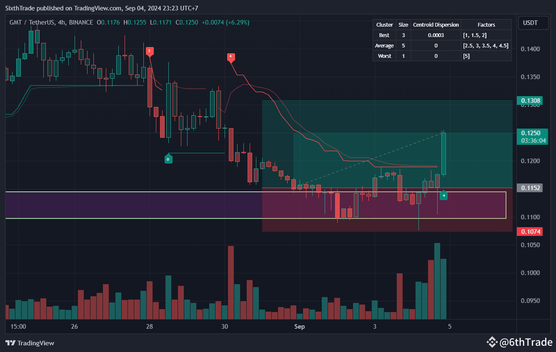Click the Factors column header in the table

[x=486, y=25]
